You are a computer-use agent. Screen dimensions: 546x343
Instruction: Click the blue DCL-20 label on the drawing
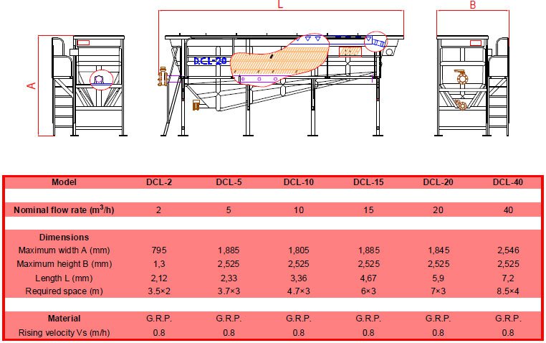point(210,61)
